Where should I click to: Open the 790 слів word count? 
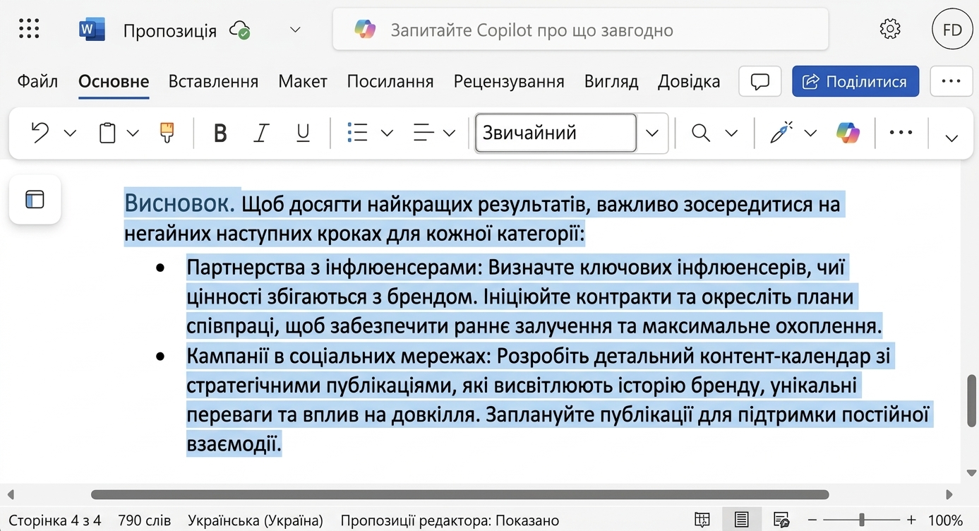click(145, 520)
